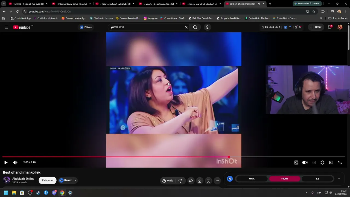The image size is (350, 197).
Task: Open the Windows Start menu
Action: tap(6, 193)
